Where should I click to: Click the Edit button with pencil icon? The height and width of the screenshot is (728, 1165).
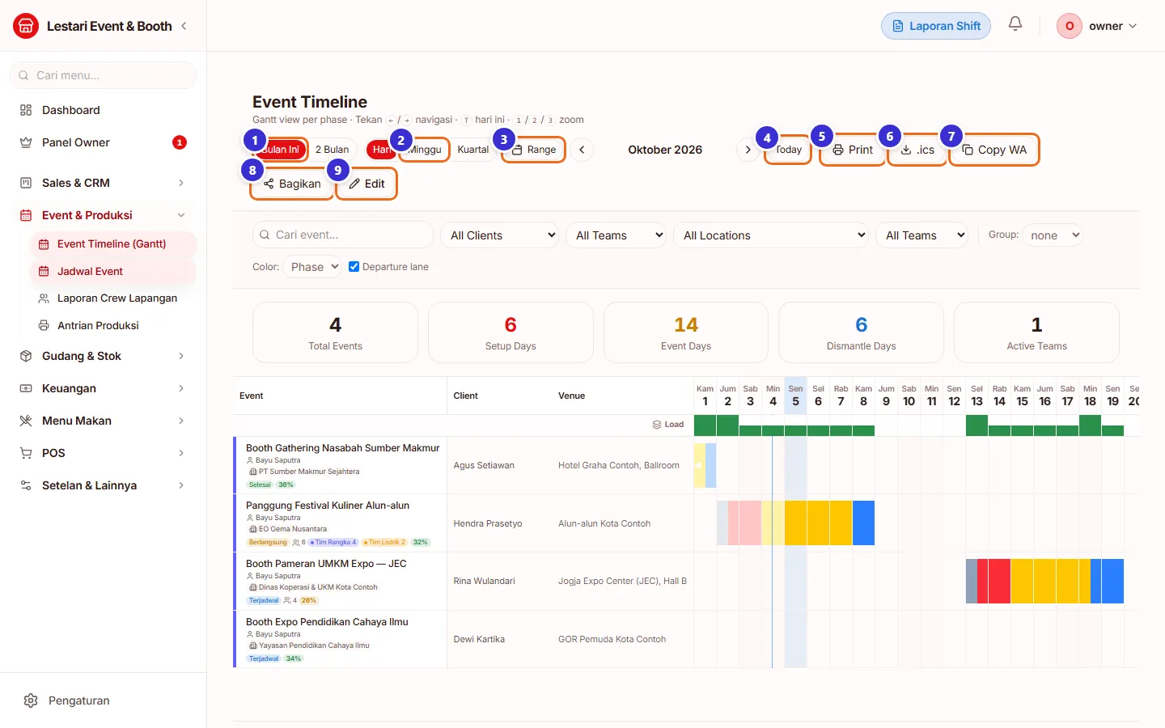click(x=366, y=184)
